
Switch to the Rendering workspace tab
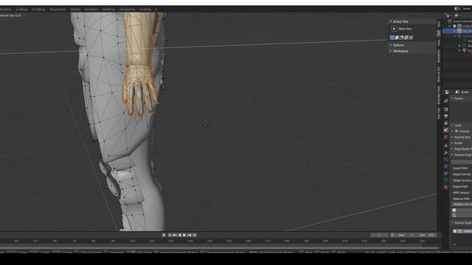tap(108, 10)
